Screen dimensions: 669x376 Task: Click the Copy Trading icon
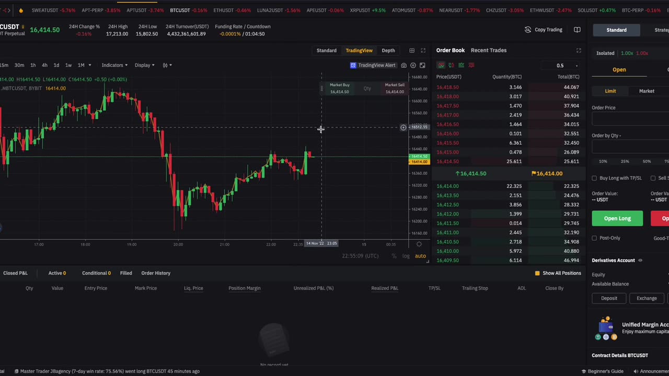528,30
